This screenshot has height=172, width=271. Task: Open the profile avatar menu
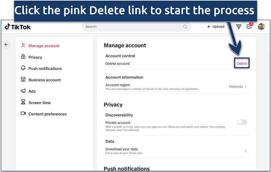(x=261, y=27)
